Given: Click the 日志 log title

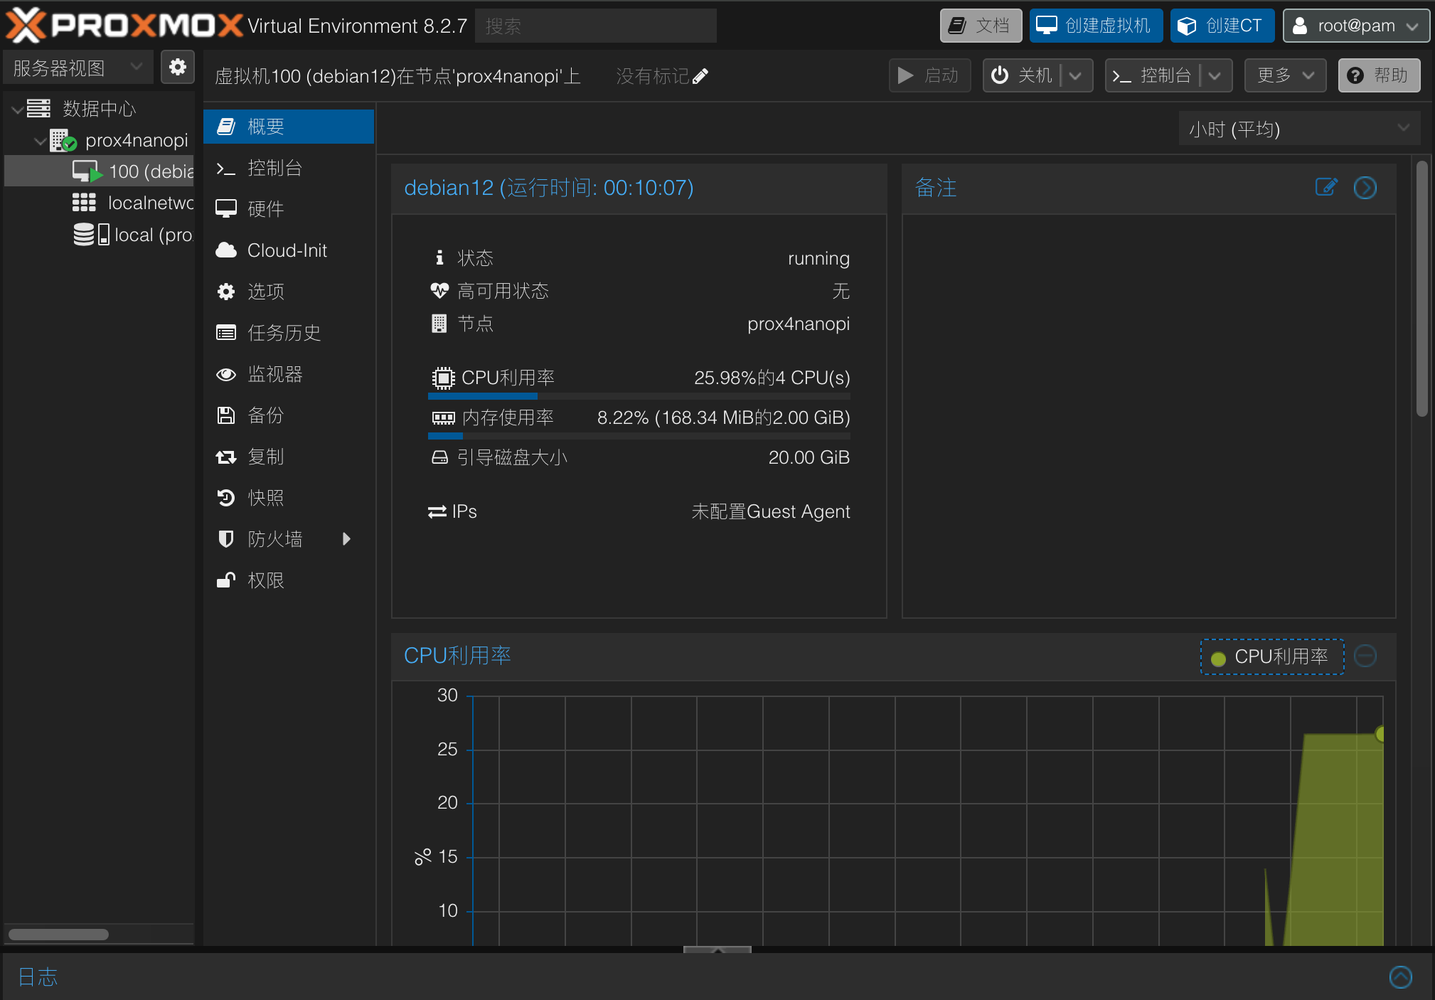Looking at the screenshot, I should coord(38,977).
